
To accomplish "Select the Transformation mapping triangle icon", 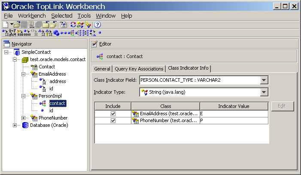I will pos(93,33).
